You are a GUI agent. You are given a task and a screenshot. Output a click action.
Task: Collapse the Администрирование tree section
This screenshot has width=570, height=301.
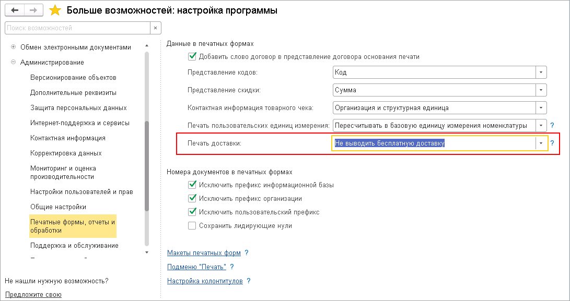14,63
